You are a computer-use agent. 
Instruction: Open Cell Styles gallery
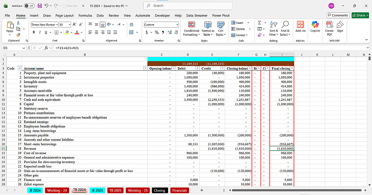221,29
